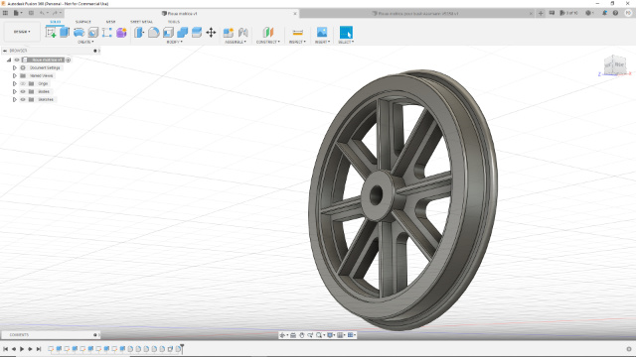Select the Joint tool

point(242,33)
